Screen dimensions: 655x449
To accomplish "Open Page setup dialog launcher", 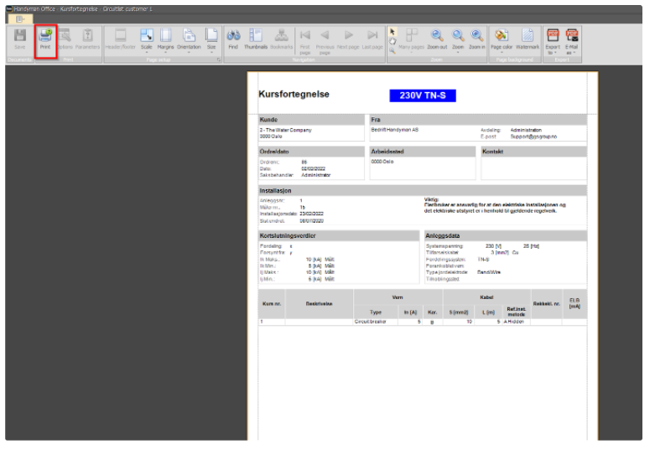I will [218, 60].
